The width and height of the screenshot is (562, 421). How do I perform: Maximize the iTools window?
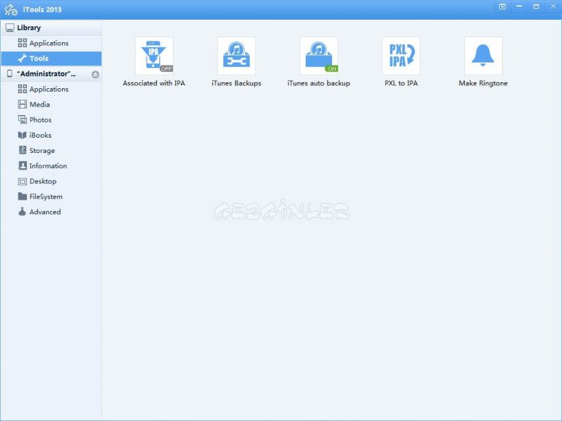pyautogui.click(x=536, y=7)
